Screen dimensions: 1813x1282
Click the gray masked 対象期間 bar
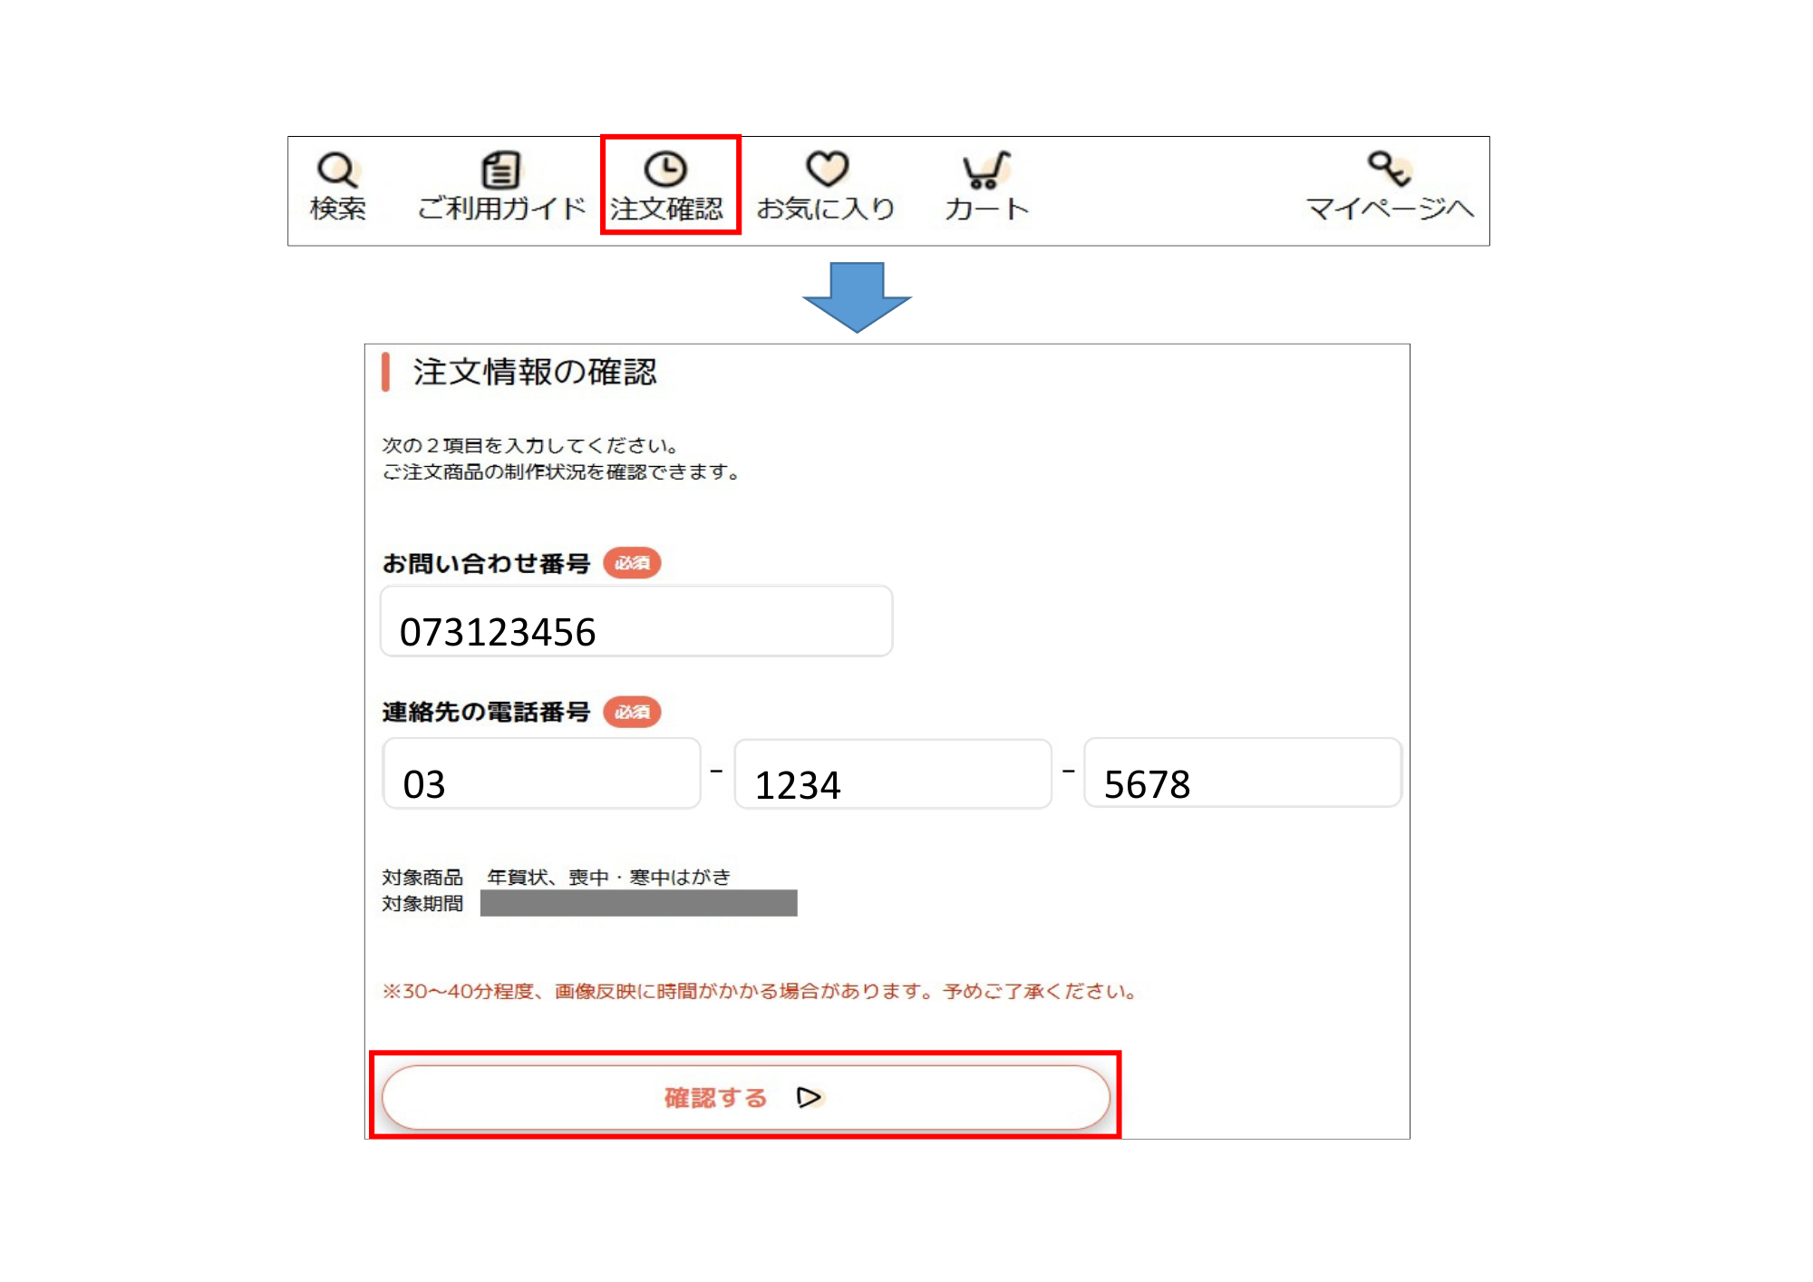639,903
